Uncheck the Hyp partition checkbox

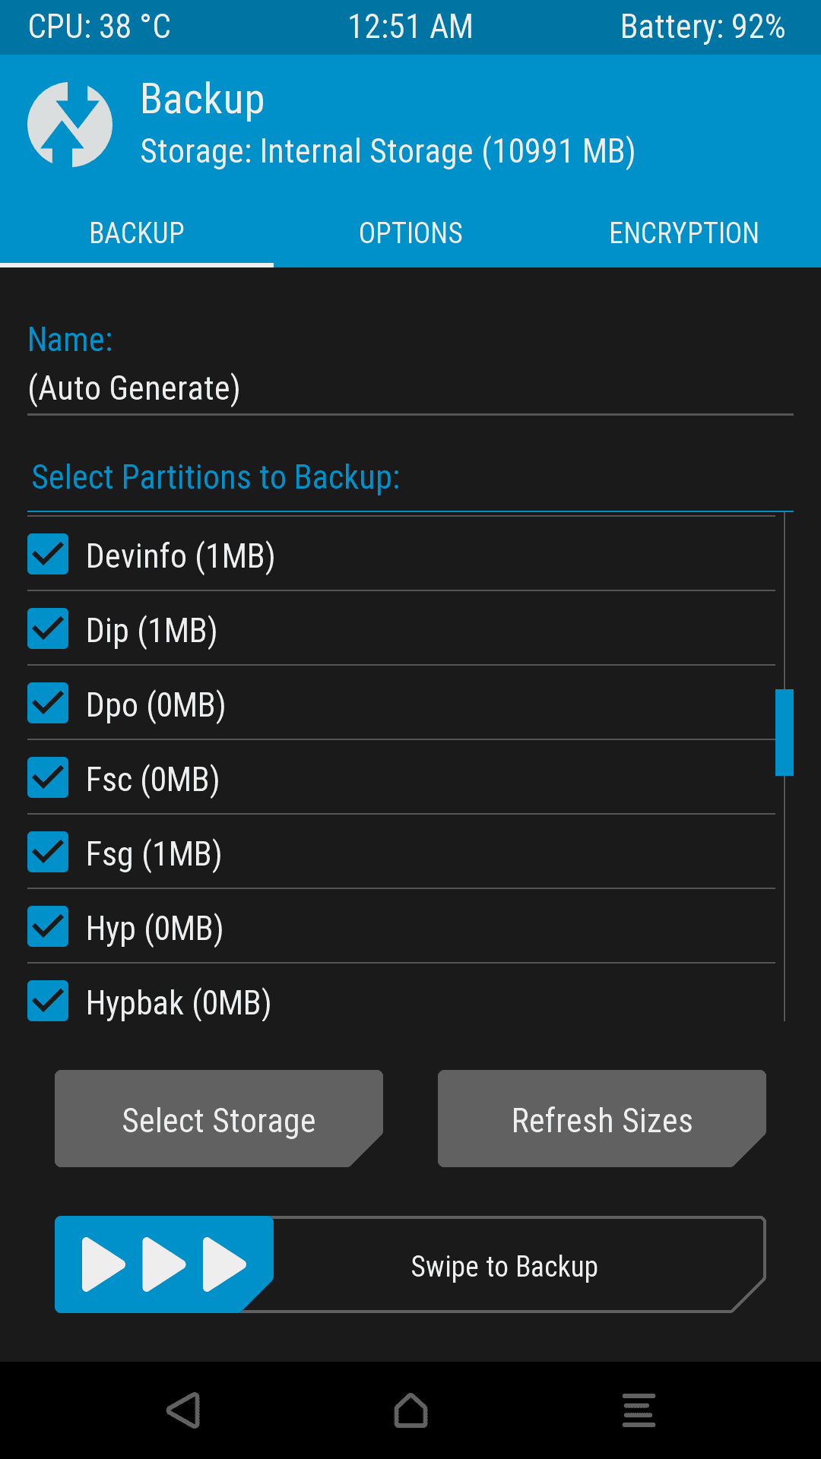[x=48, y=926]
